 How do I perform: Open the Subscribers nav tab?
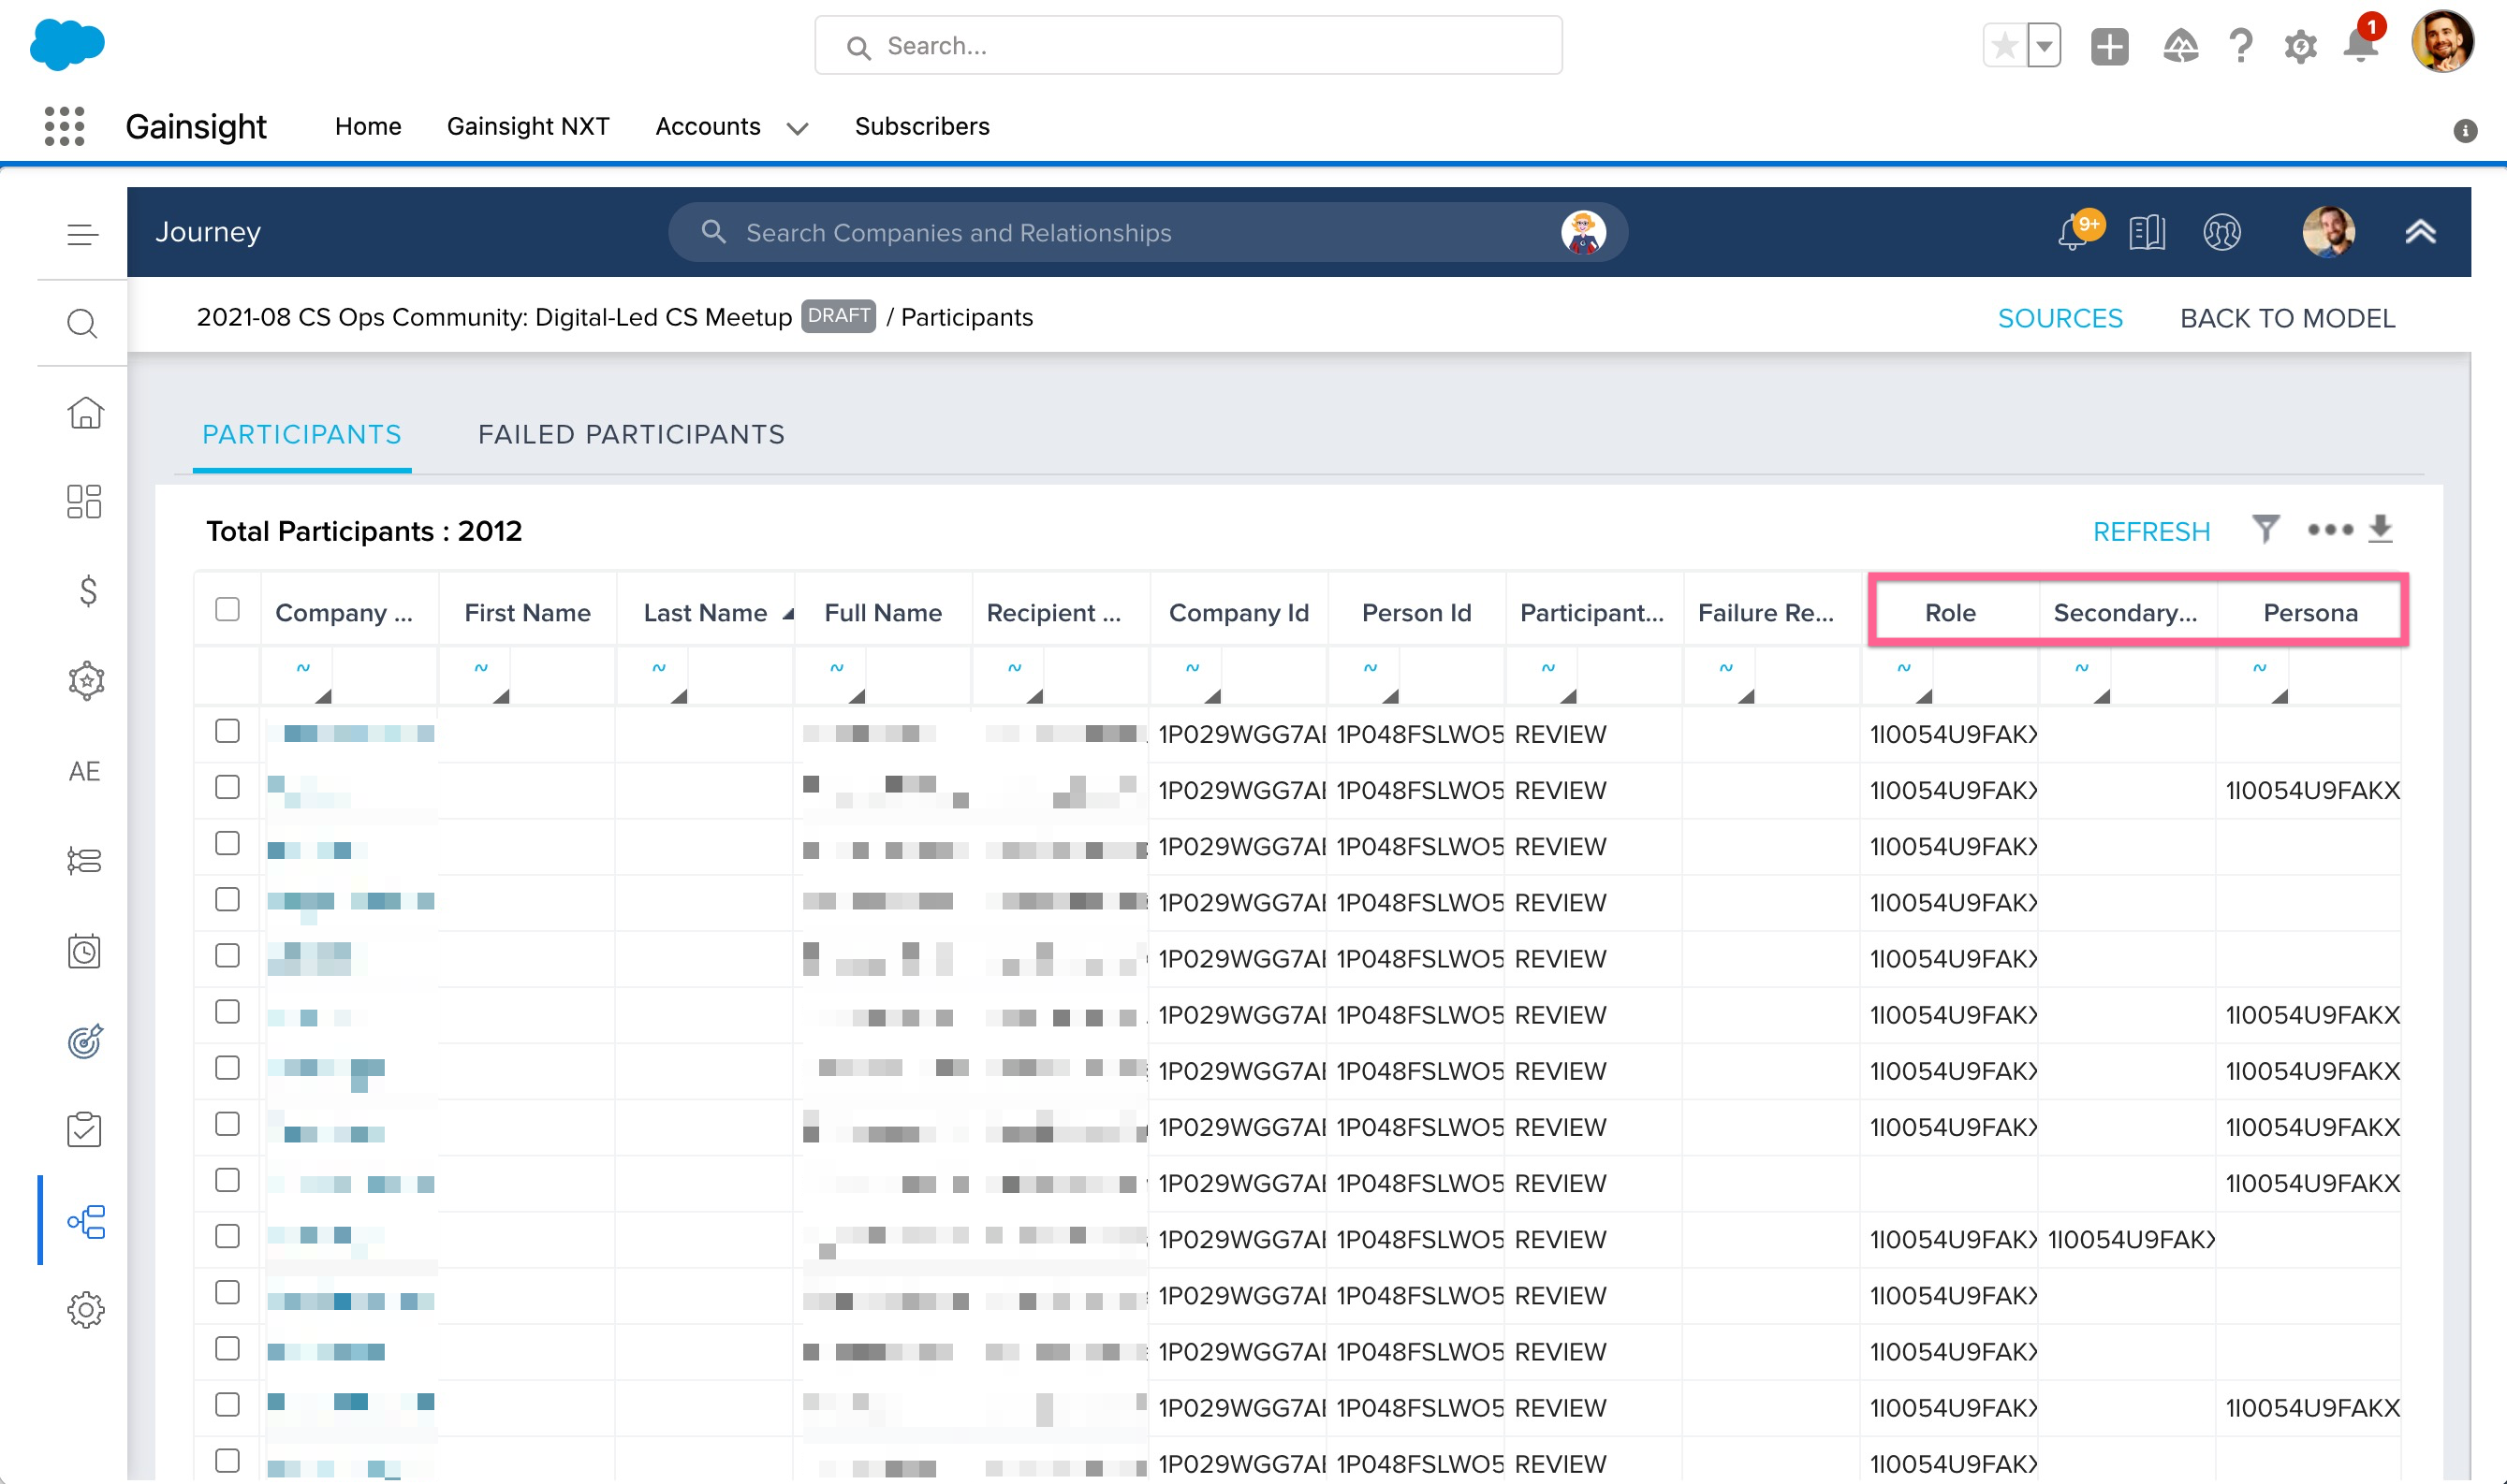pyautogui.click(x=921, y=126)
